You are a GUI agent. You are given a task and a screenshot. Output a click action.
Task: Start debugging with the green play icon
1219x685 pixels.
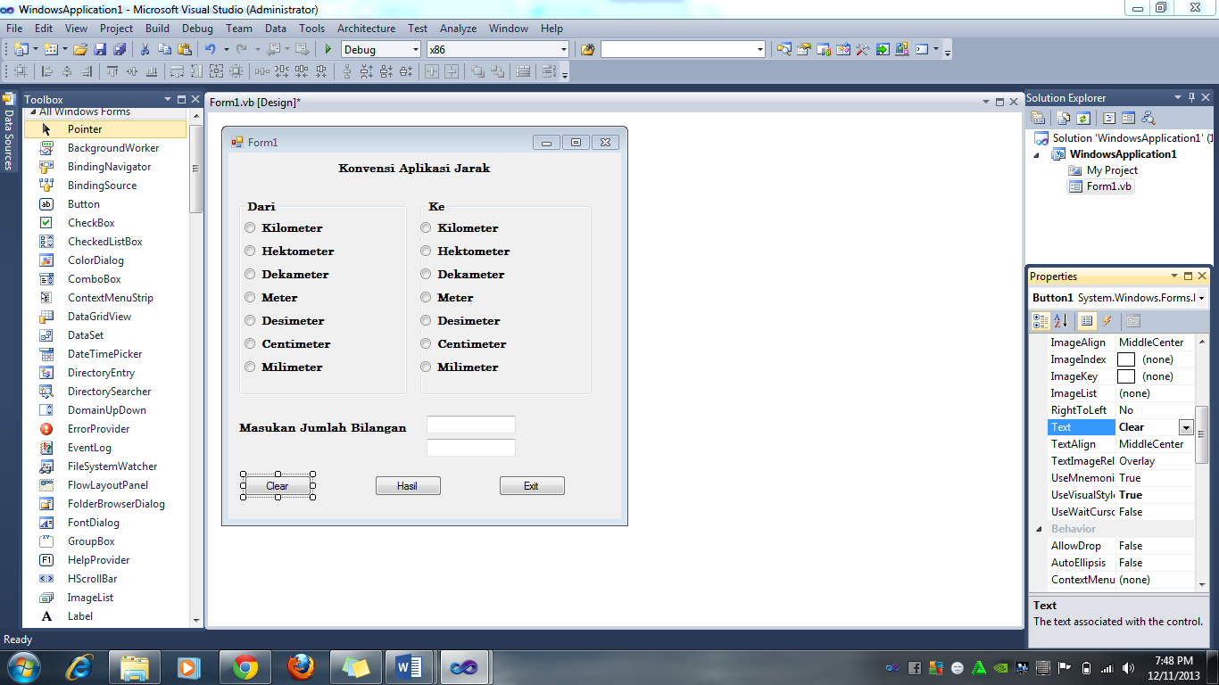point(328,50)
